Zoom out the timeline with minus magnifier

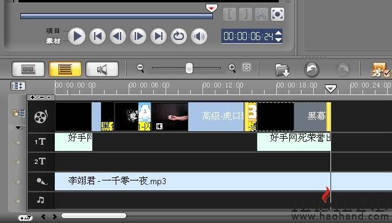tap(140, 68)
